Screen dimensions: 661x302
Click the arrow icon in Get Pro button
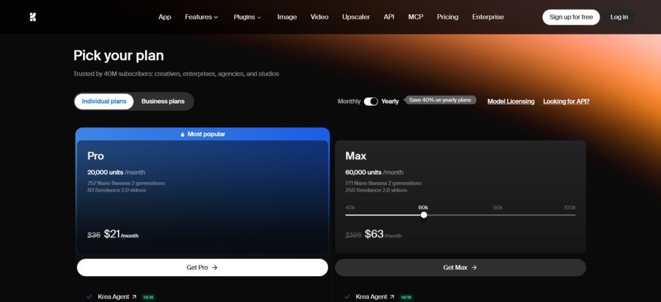(214, 267)
